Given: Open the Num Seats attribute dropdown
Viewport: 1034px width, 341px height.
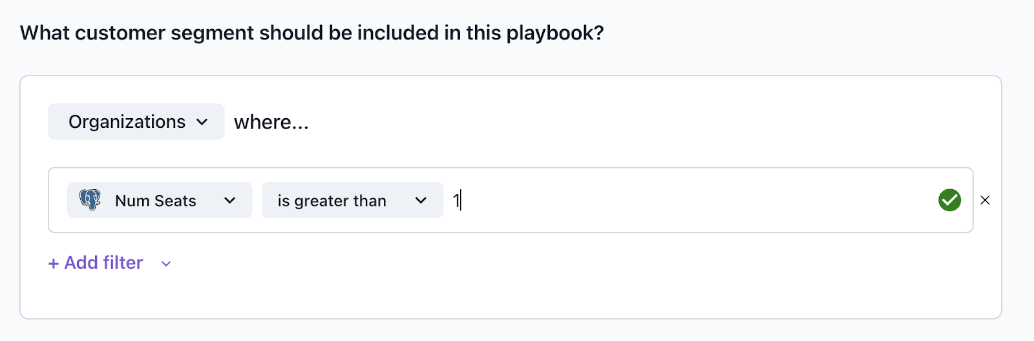Looking at the screenshot, I should [160, 200].
